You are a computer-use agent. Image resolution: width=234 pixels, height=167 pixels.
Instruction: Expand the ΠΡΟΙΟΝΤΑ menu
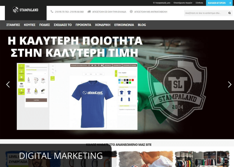pyautogui.click(x=83, y=25)
